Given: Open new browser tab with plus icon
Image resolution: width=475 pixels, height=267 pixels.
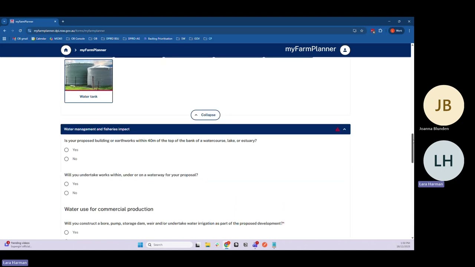Looking at the screenshot, I should coord(63,22).
